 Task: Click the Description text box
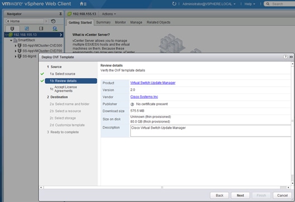[210, 131]
